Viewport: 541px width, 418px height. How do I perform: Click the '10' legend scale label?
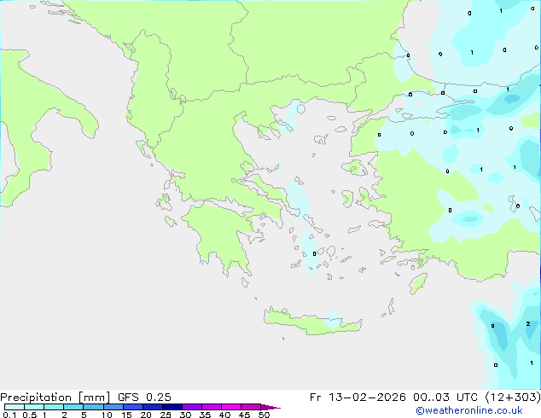(107, 415)
